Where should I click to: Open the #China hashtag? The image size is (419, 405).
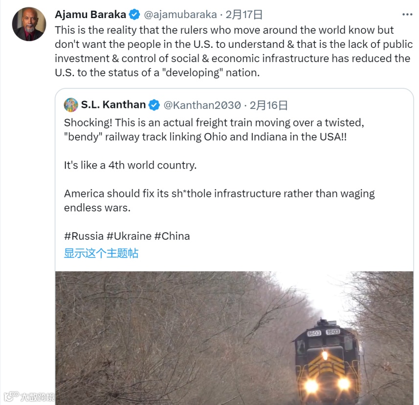[172, 236]
